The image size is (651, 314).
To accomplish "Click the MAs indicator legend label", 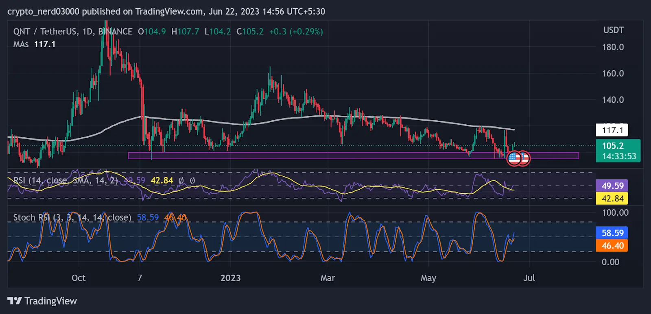I will pos(21,44).
